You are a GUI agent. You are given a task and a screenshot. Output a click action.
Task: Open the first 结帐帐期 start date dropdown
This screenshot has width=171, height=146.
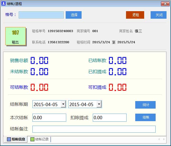(63, 104)
